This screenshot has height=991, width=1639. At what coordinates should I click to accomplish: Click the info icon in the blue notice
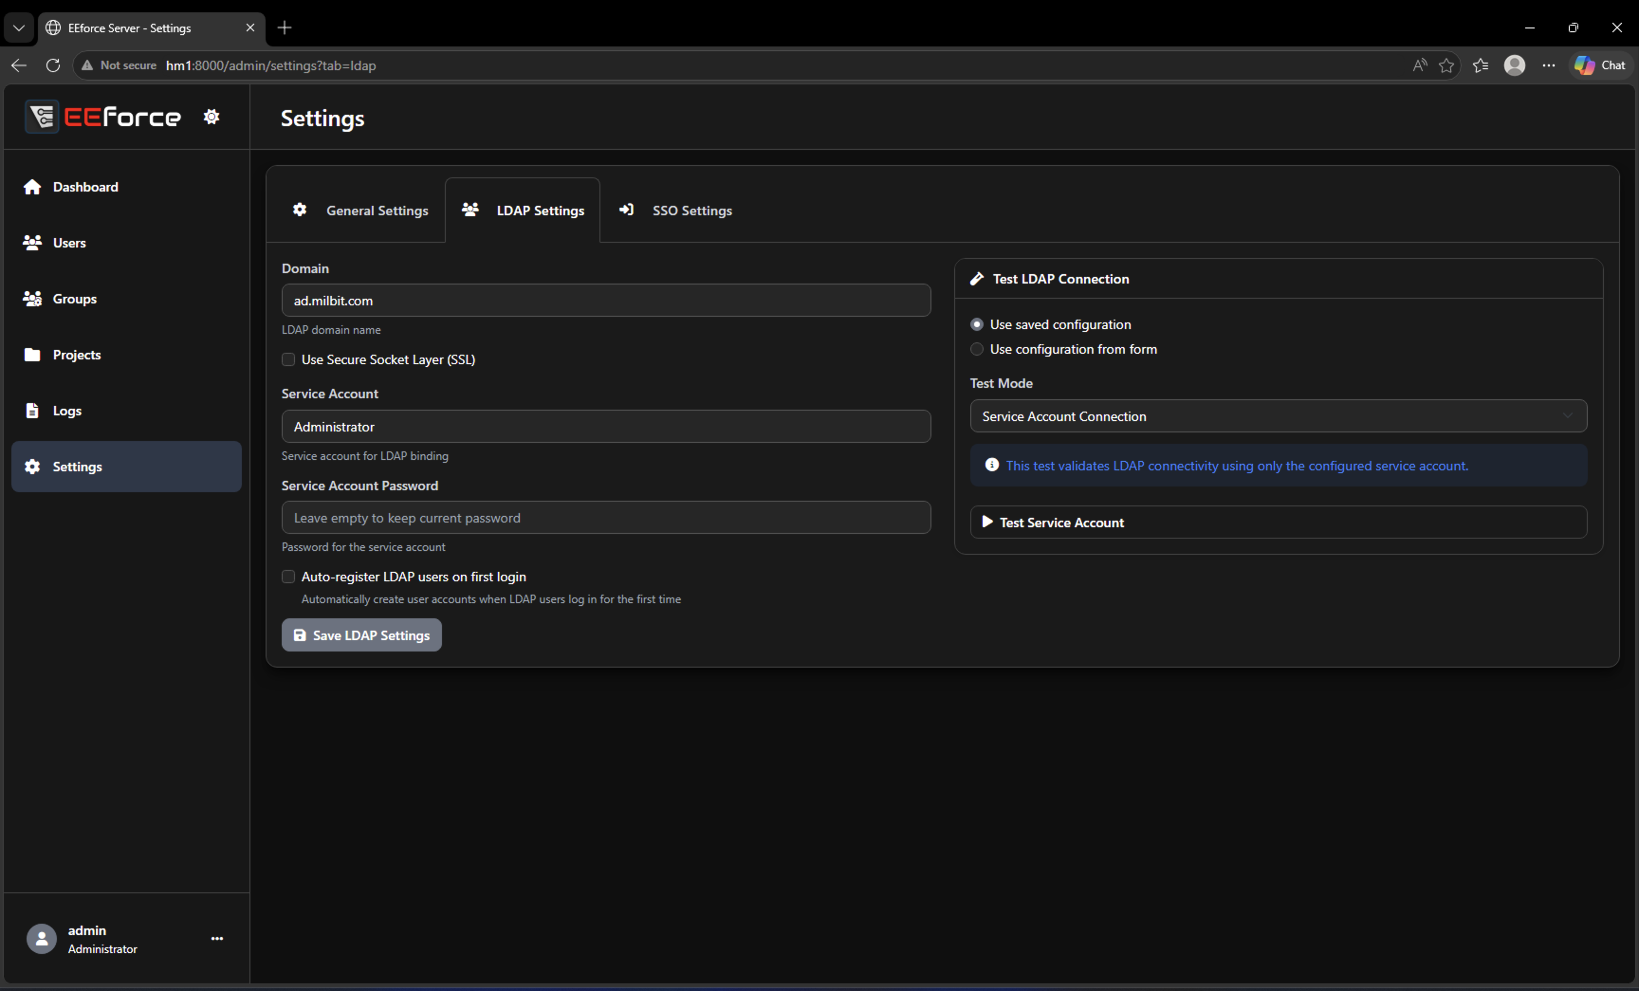pyautogui.click(x=992, y=465)
